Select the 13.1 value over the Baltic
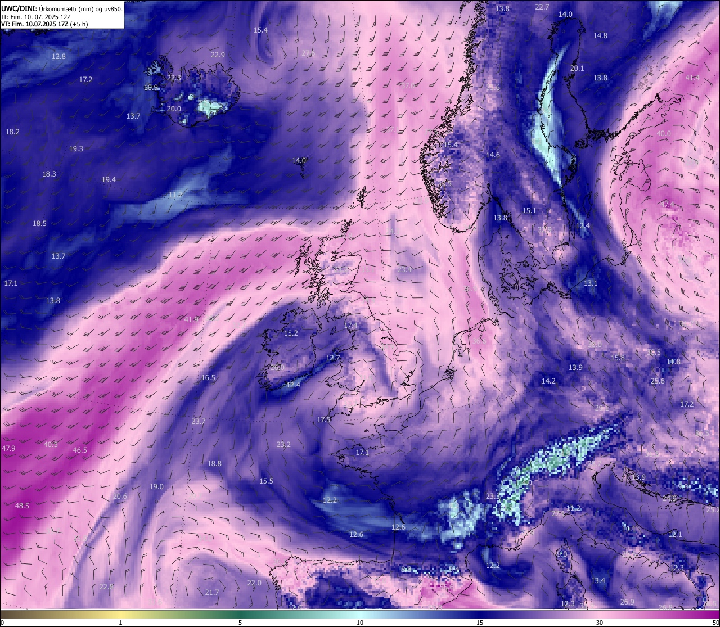 (591, 283)
